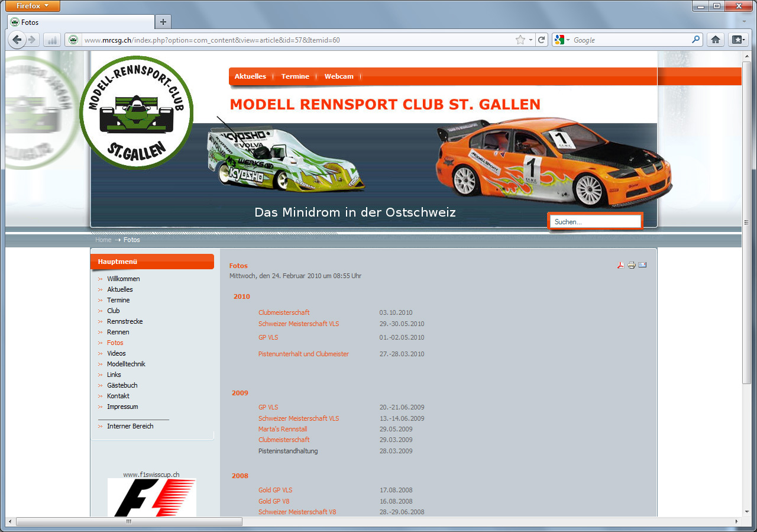Open Links in the Hauptmenü
This screenshot has height=532, width=757.
click(114, 375)
